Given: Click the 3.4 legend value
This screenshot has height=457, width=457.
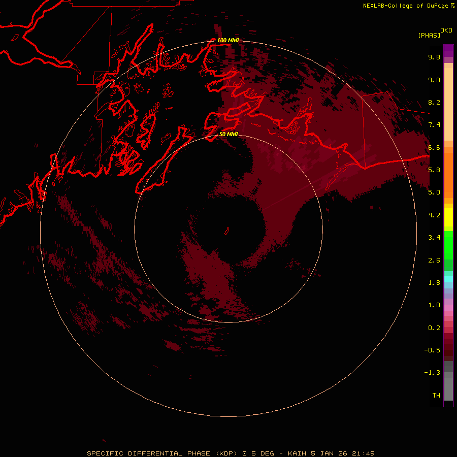Looking at the screenshot, I should 434,238.
